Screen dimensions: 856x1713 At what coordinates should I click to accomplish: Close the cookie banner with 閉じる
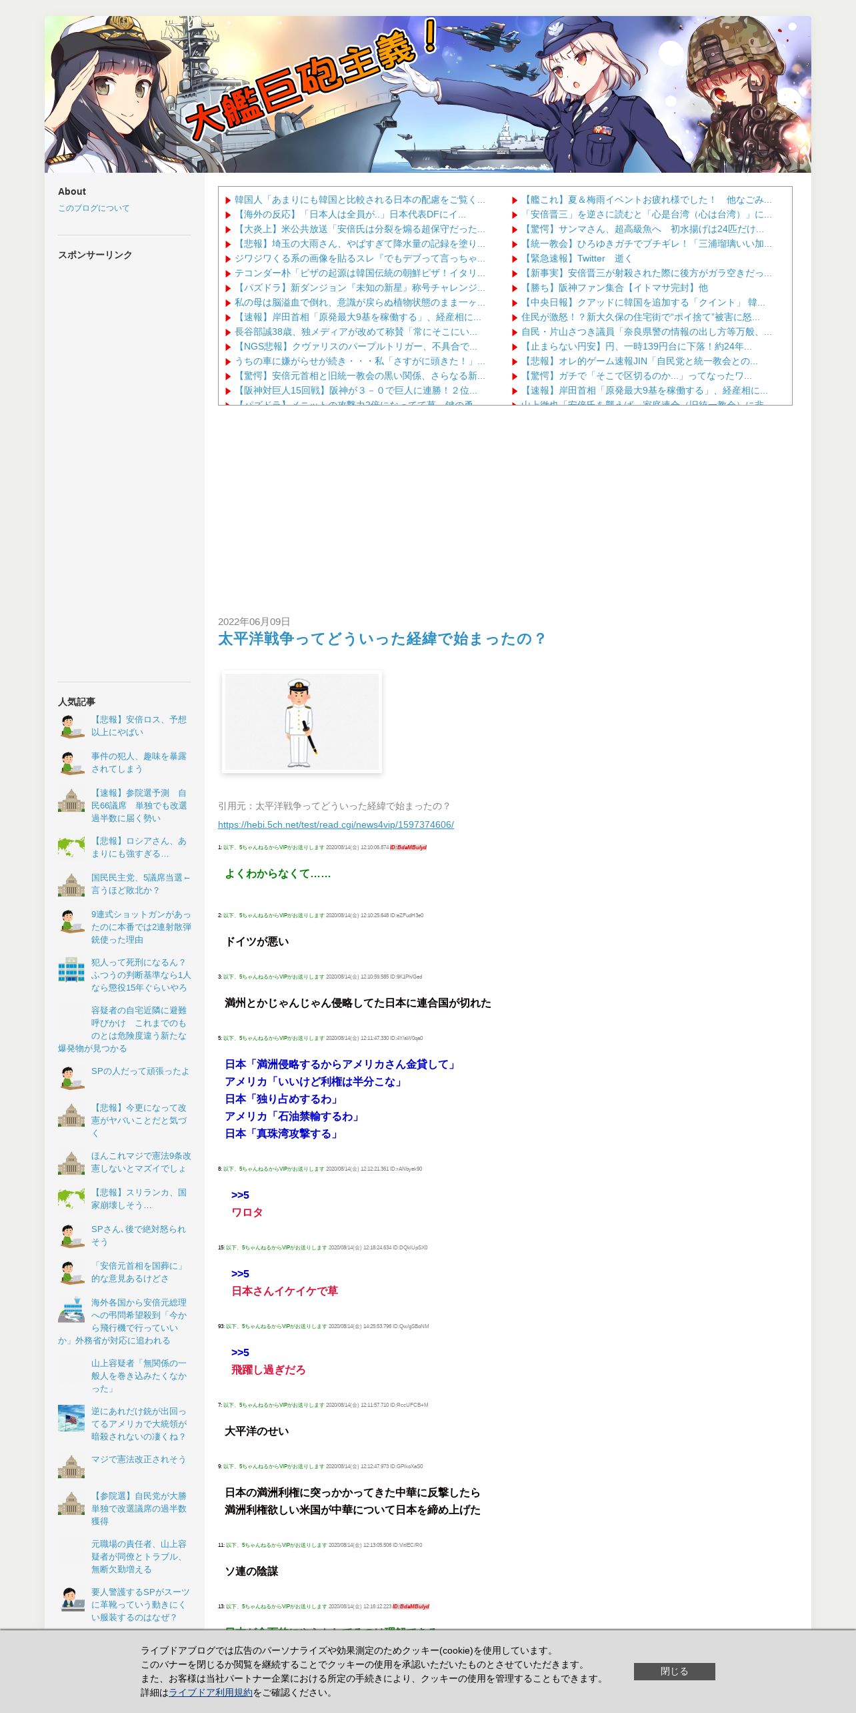pos(674,1672)
